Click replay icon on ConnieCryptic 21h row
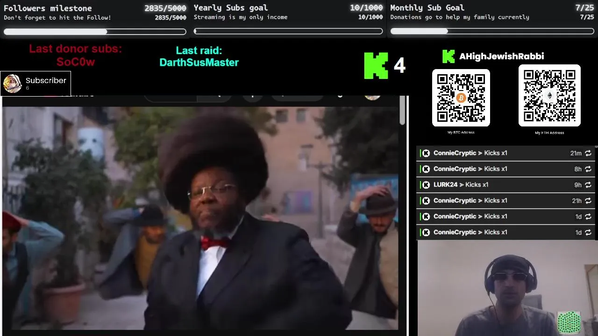598x336 pixels. click(588, 201)
